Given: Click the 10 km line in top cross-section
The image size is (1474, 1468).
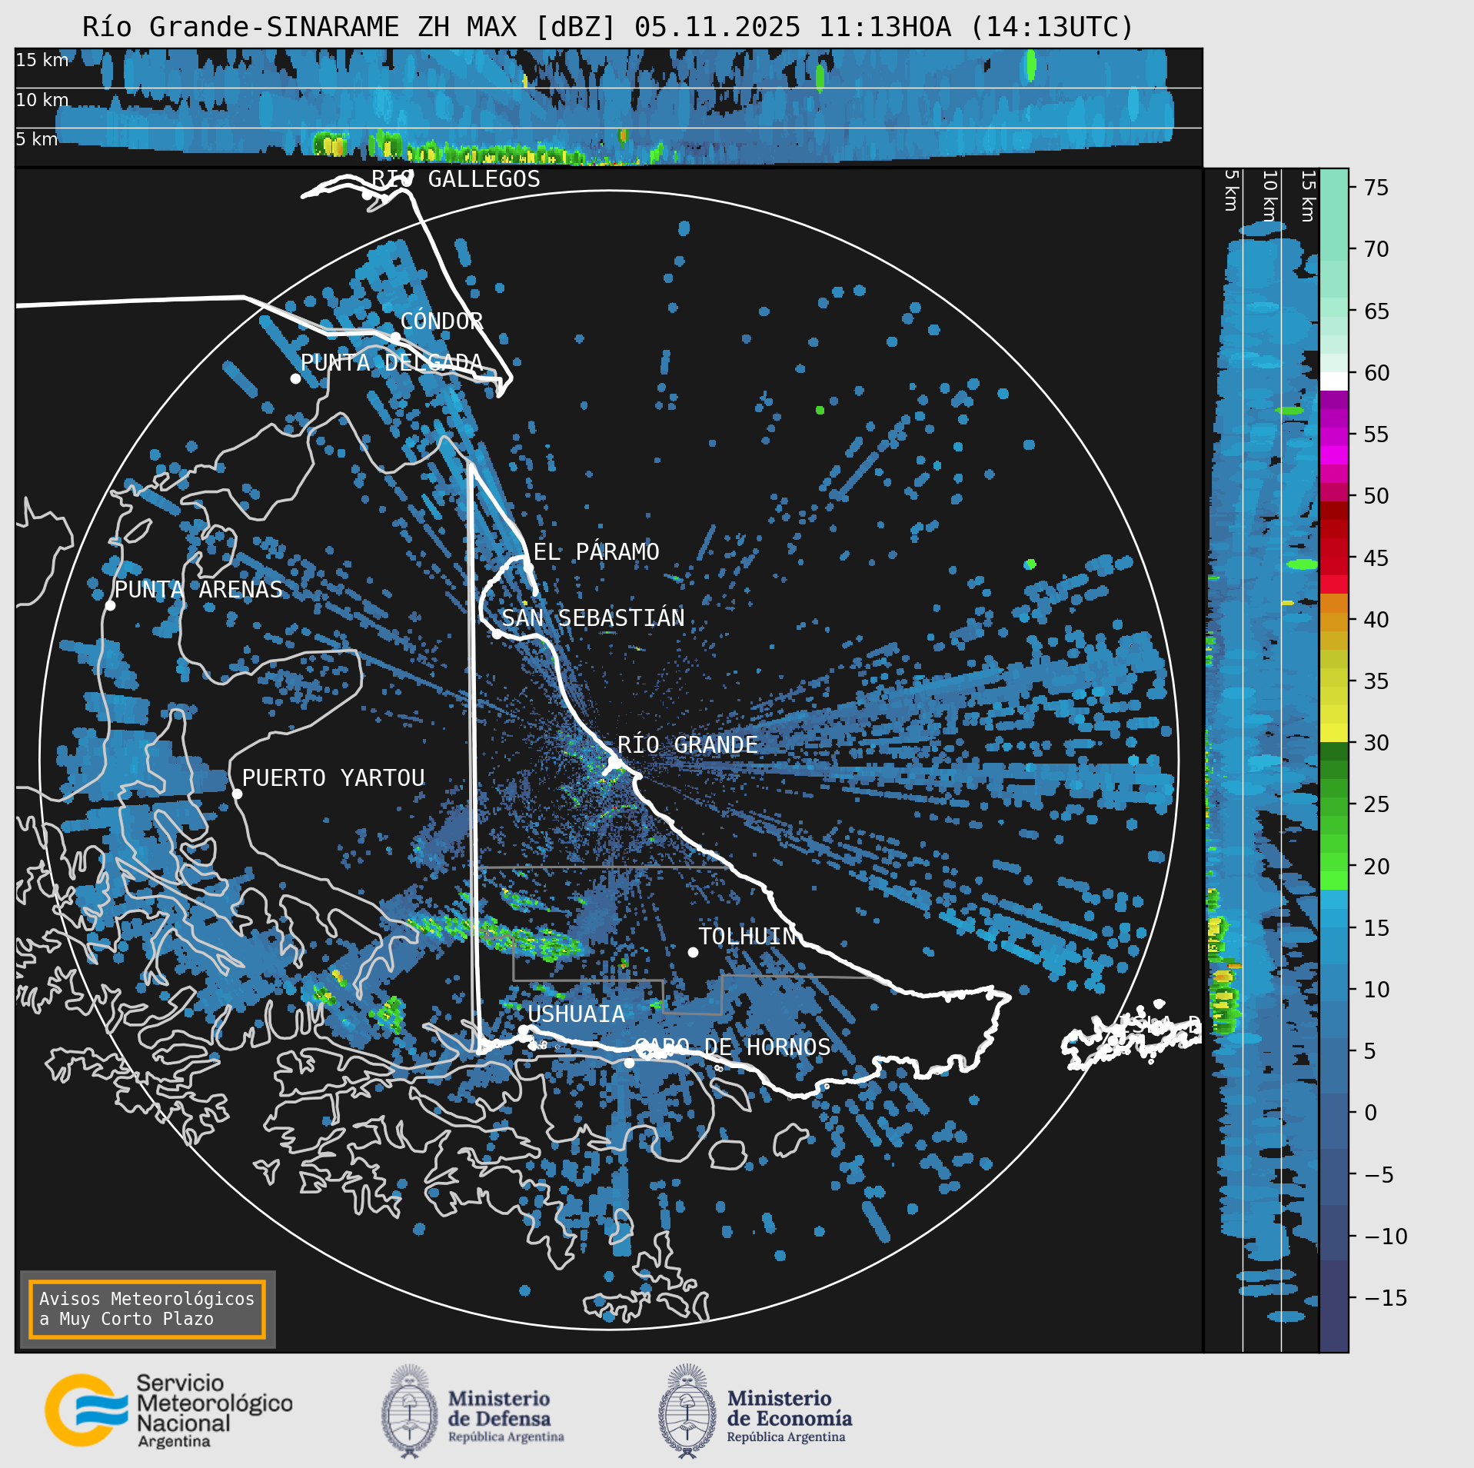Looking at the screenshot, I should tap(608, 88).
